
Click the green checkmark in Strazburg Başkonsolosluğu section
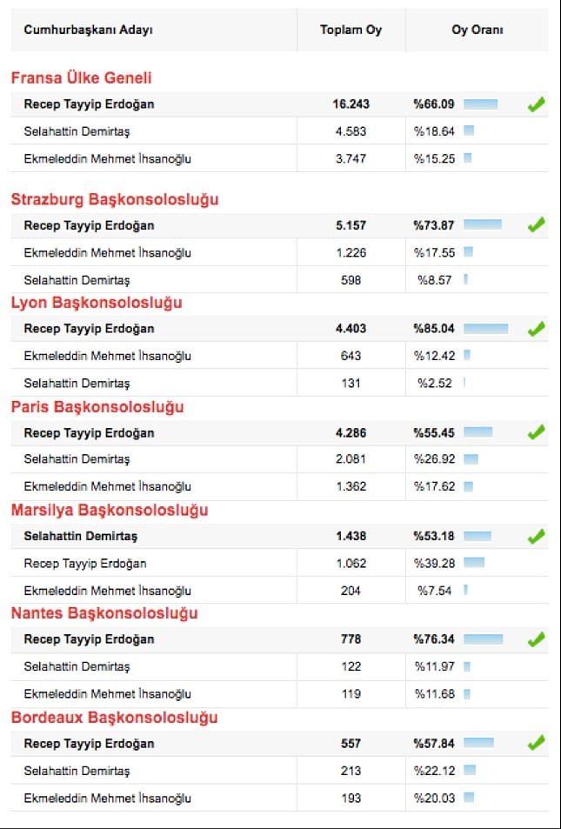536,225
